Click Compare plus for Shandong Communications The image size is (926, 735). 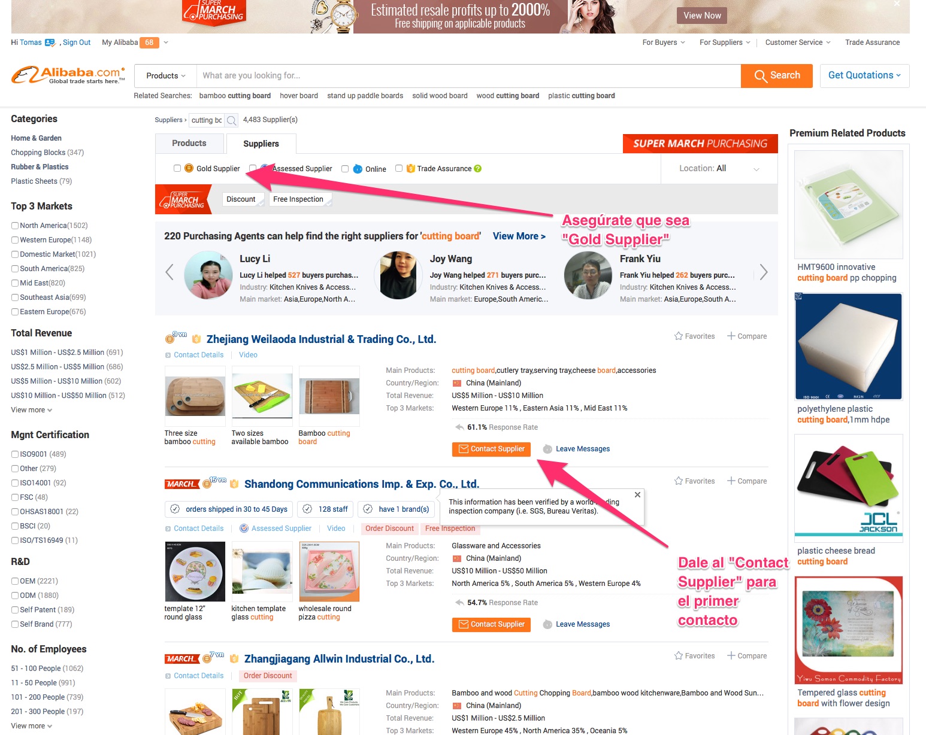(x=731, y=481)
